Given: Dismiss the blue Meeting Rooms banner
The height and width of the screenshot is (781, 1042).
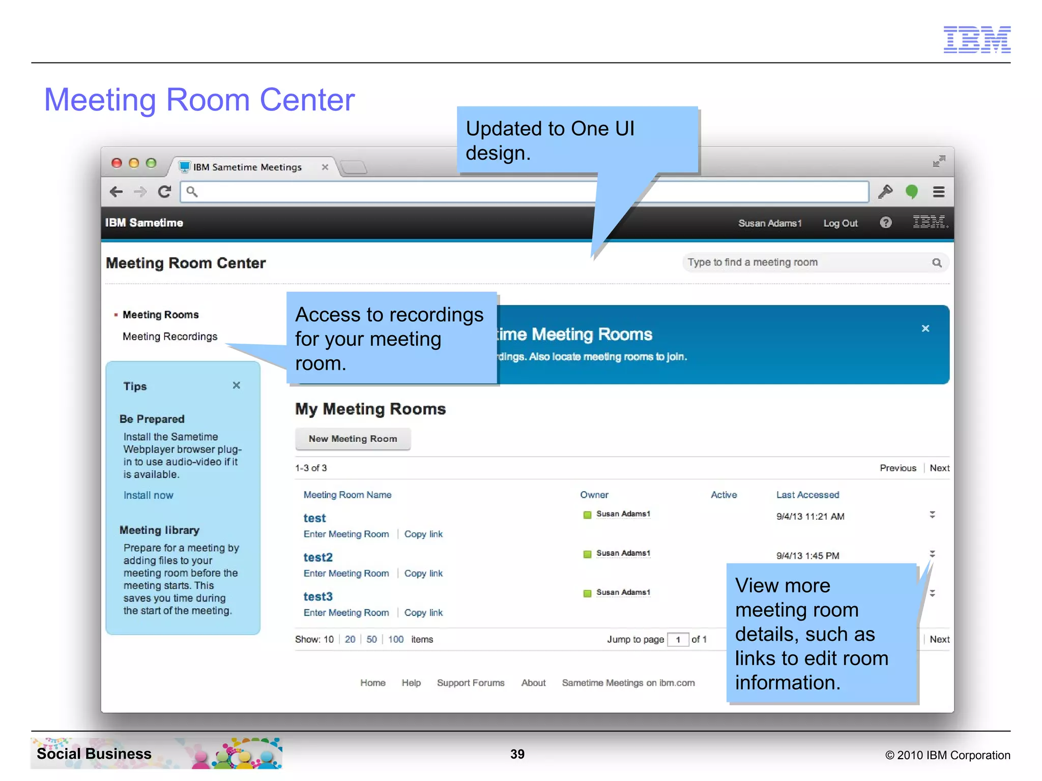Looking at the screenshot, I should tap(925, 328).
